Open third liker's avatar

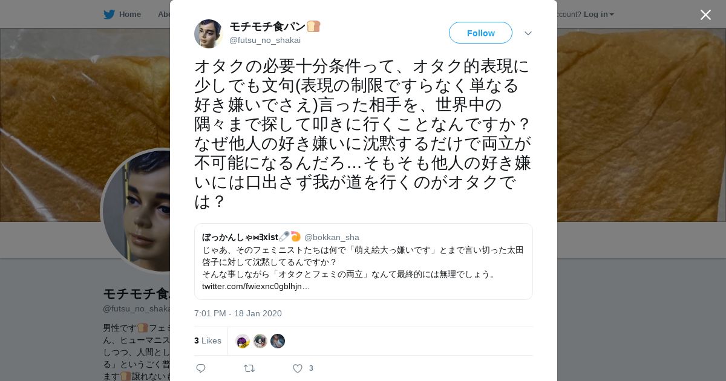[278, 341]
